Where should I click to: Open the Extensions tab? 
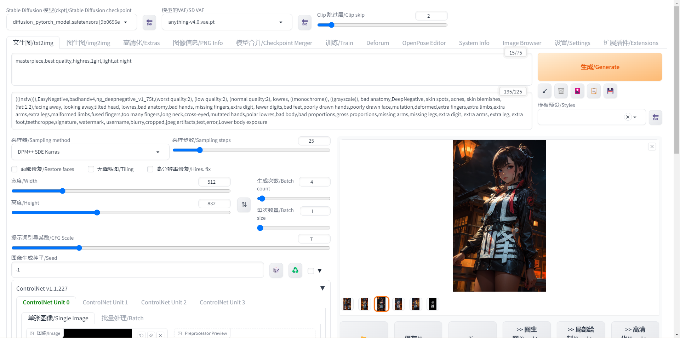(631, 43)
